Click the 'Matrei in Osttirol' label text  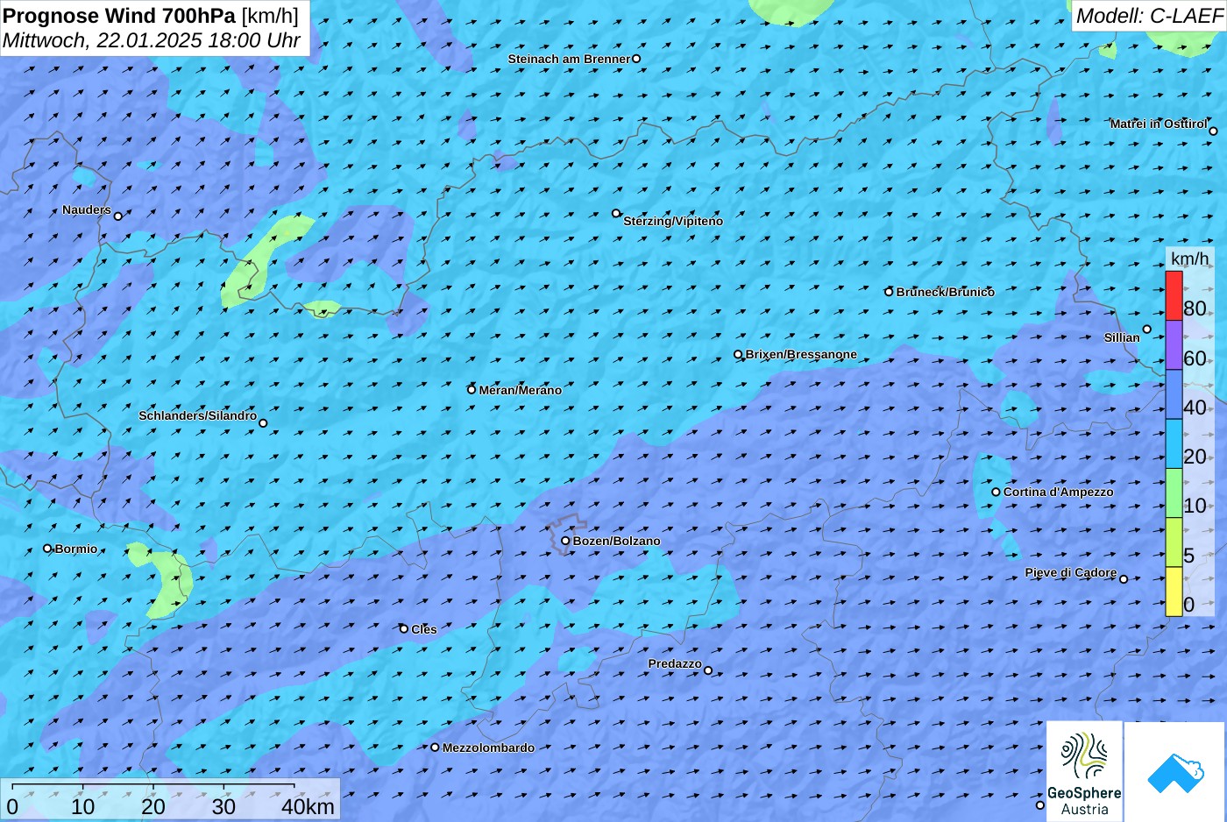click(x=1159, y=124)
